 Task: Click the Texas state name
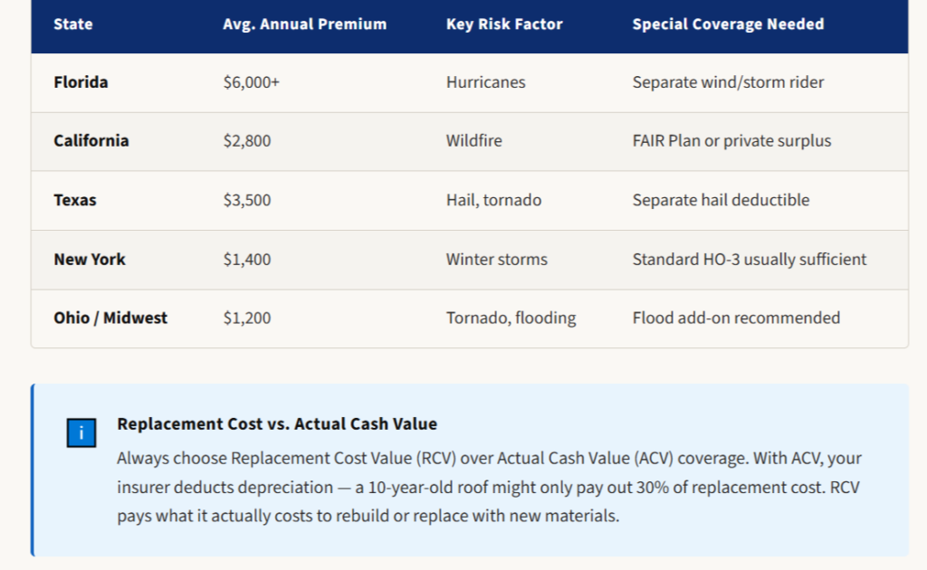click(75, 200)
